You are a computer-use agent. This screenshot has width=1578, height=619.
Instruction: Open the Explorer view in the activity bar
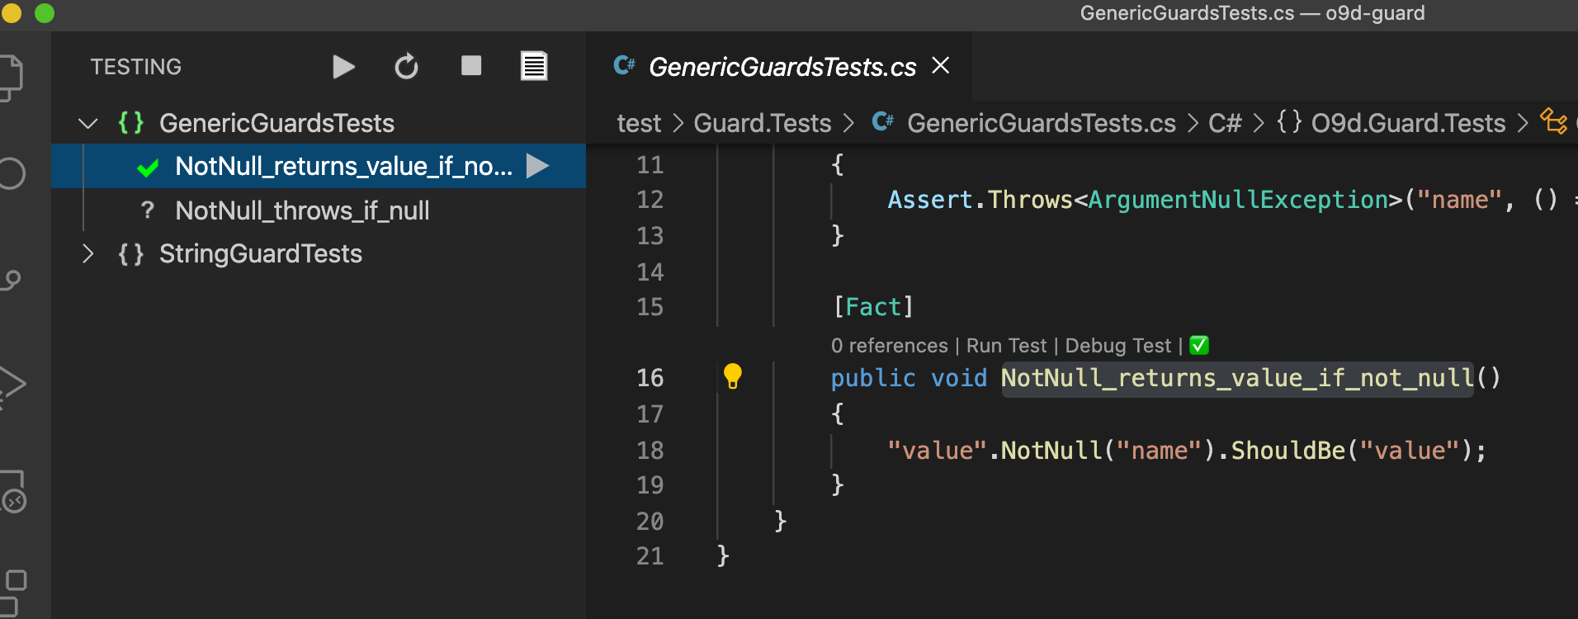point(12,78)
